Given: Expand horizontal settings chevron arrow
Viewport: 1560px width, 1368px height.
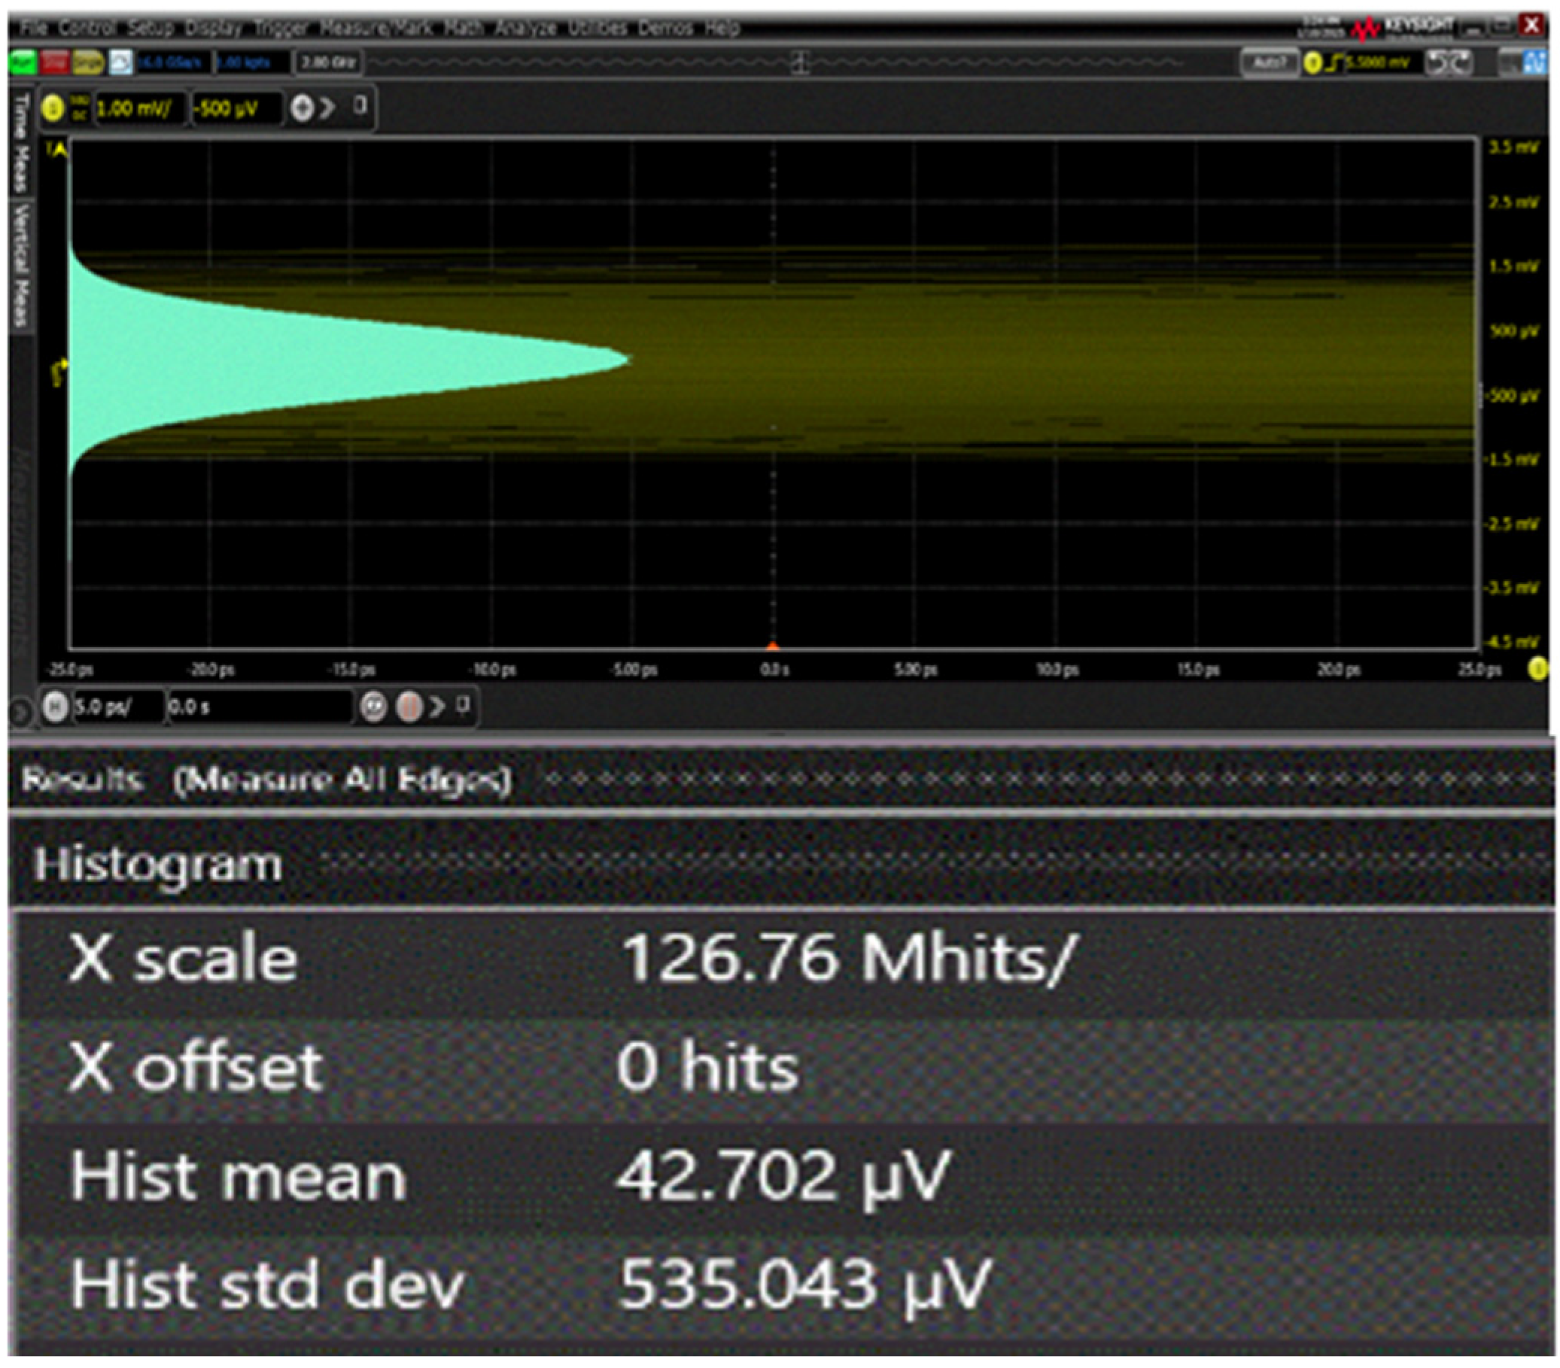Looking at the screenshot, I should pos(436,707).
